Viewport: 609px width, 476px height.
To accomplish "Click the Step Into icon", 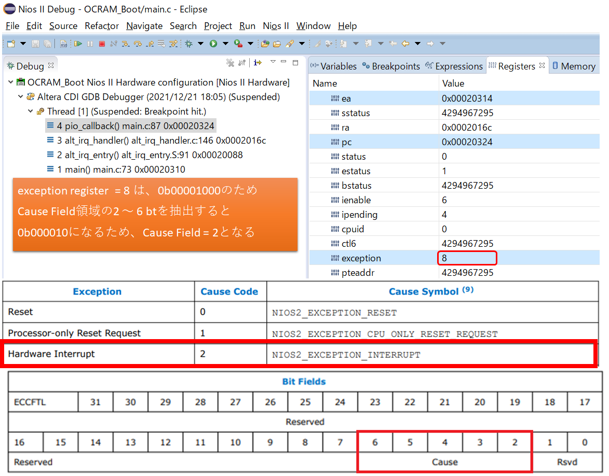I will [x=126, y=44].
